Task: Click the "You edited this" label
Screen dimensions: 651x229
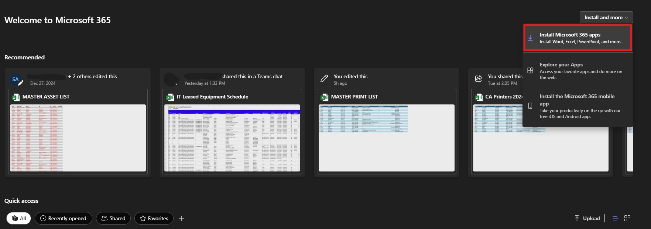Action: pyautogui.click(x=350, y=76)
